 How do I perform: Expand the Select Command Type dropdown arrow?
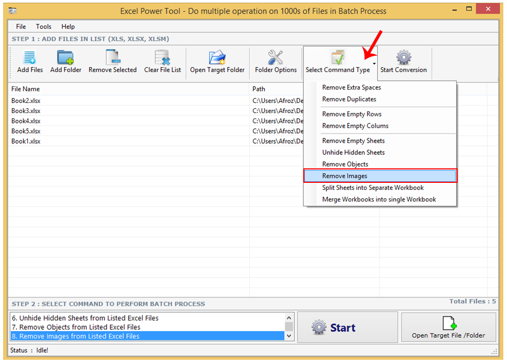pyautogui.click(x=374, y=64)
